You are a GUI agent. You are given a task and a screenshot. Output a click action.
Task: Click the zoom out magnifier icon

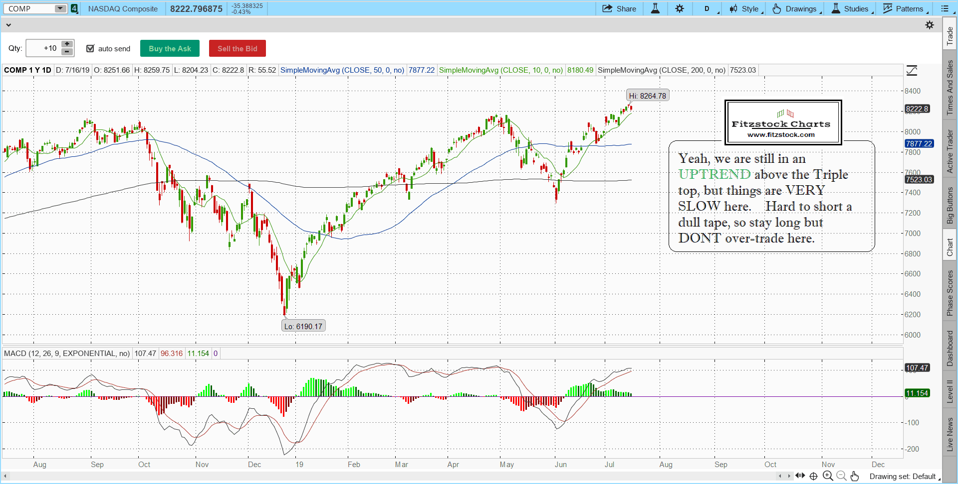(841, 476)
